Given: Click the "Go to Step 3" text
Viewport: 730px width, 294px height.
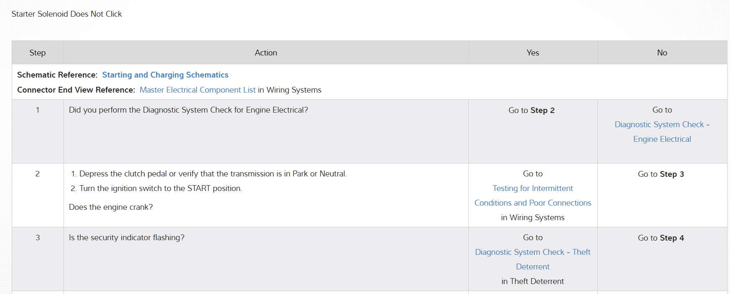Looking at the screenshot, I should [x=661, y=174].
